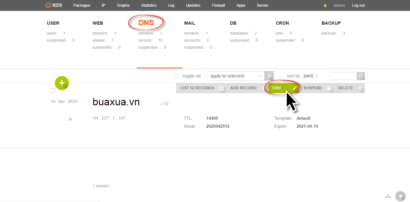410x202 pixels.
Task: Click the DNS records count 18
Action: click(160, 40)
